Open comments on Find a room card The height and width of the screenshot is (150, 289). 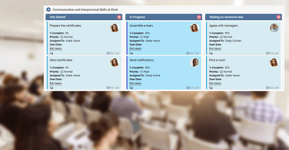211,88
